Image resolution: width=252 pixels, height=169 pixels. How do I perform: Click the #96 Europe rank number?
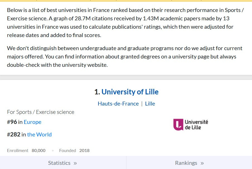click(12, 122)
